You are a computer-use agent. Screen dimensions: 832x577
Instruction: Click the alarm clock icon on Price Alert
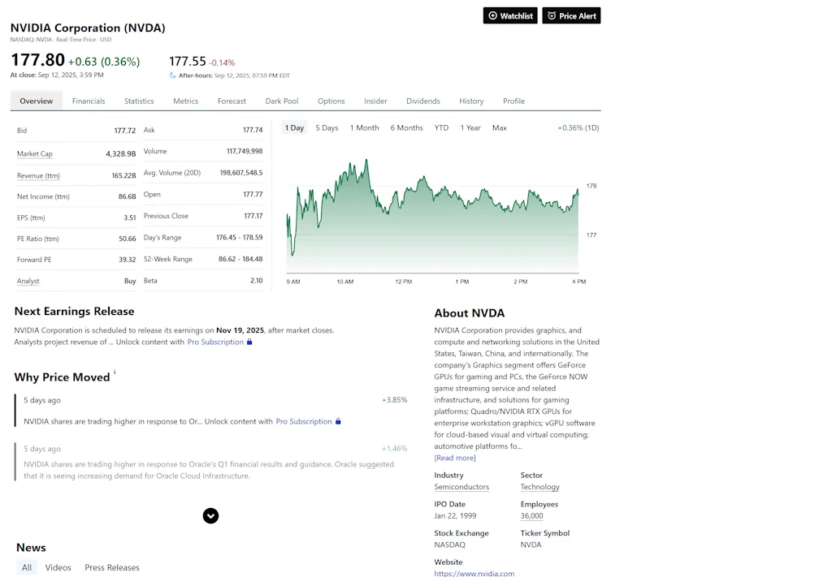click(552, 15)
